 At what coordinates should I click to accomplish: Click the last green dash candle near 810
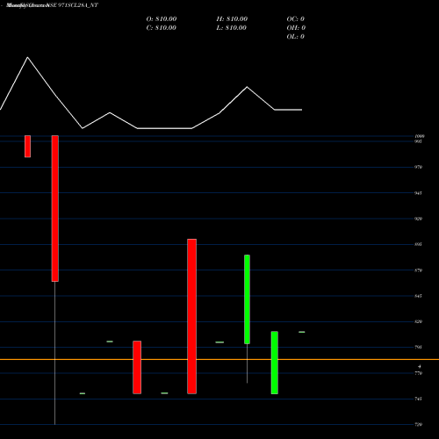click(x=302, y=332)
